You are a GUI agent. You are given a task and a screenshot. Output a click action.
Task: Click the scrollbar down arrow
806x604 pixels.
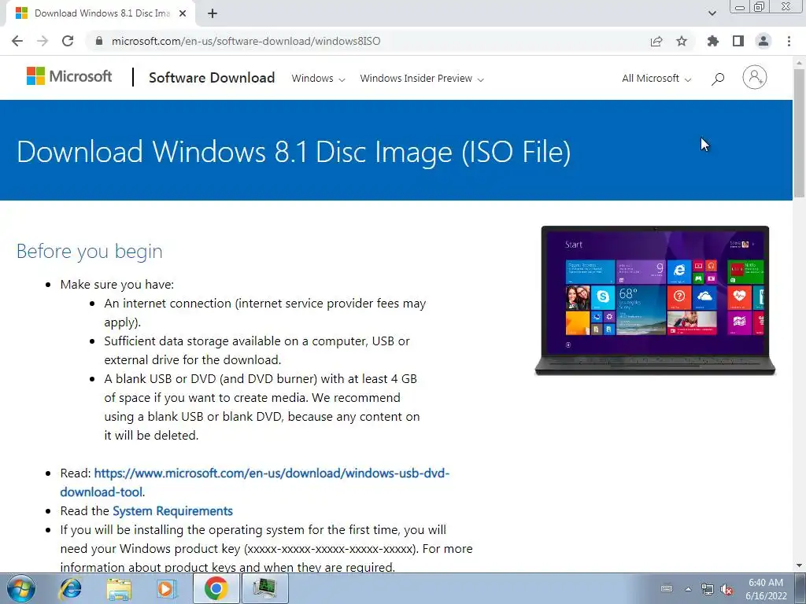(800, 565)
